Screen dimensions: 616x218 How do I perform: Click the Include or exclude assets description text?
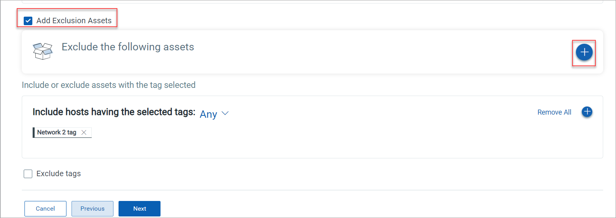point(108,85)
